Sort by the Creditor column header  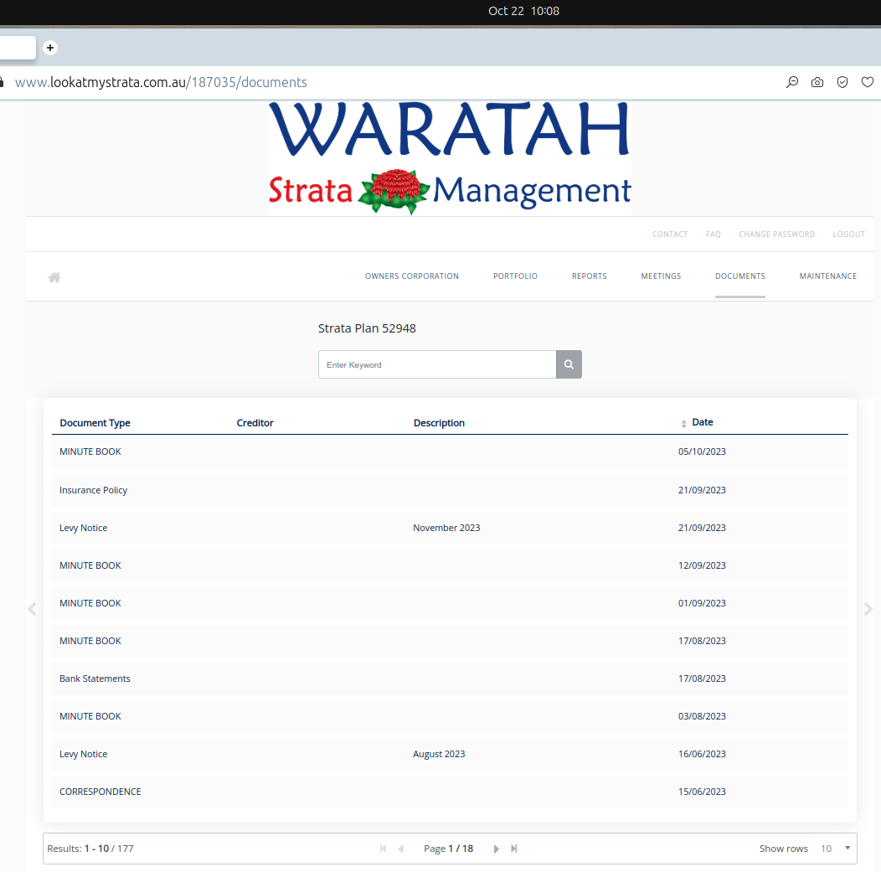pyautogui.click(x=255, y=423)
